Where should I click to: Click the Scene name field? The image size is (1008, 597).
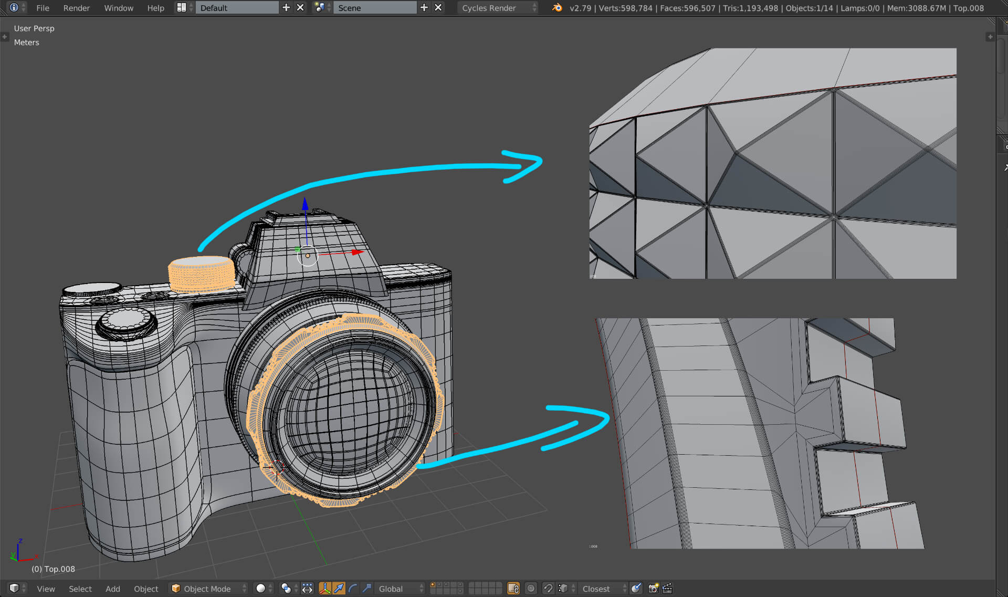pos(375,8)
